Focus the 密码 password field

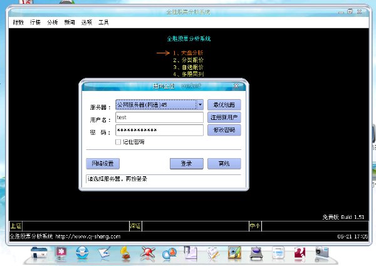point(159,130)
